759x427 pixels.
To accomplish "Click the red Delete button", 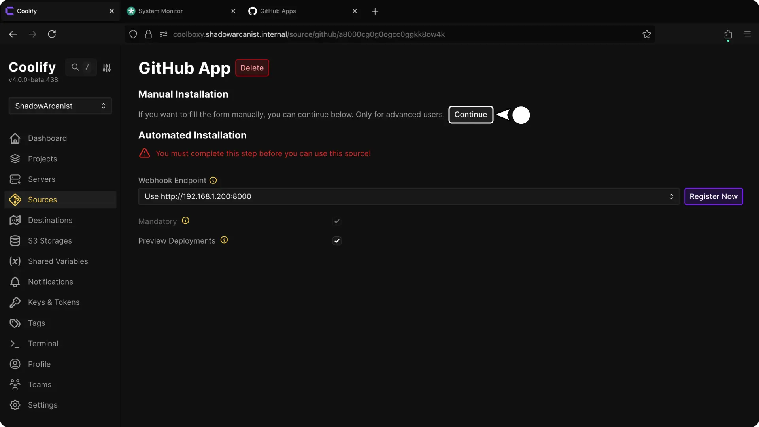I will 252,68.
